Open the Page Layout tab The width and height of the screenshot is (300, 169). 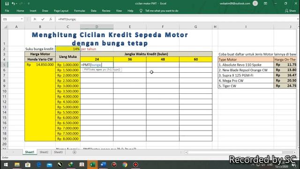tap(61, 11)
